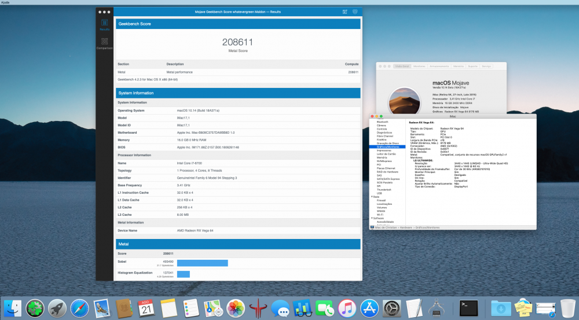Switch to Serviço tab in About This Mac
This screenshot has height=320, width=579.
tap(486, 67)
